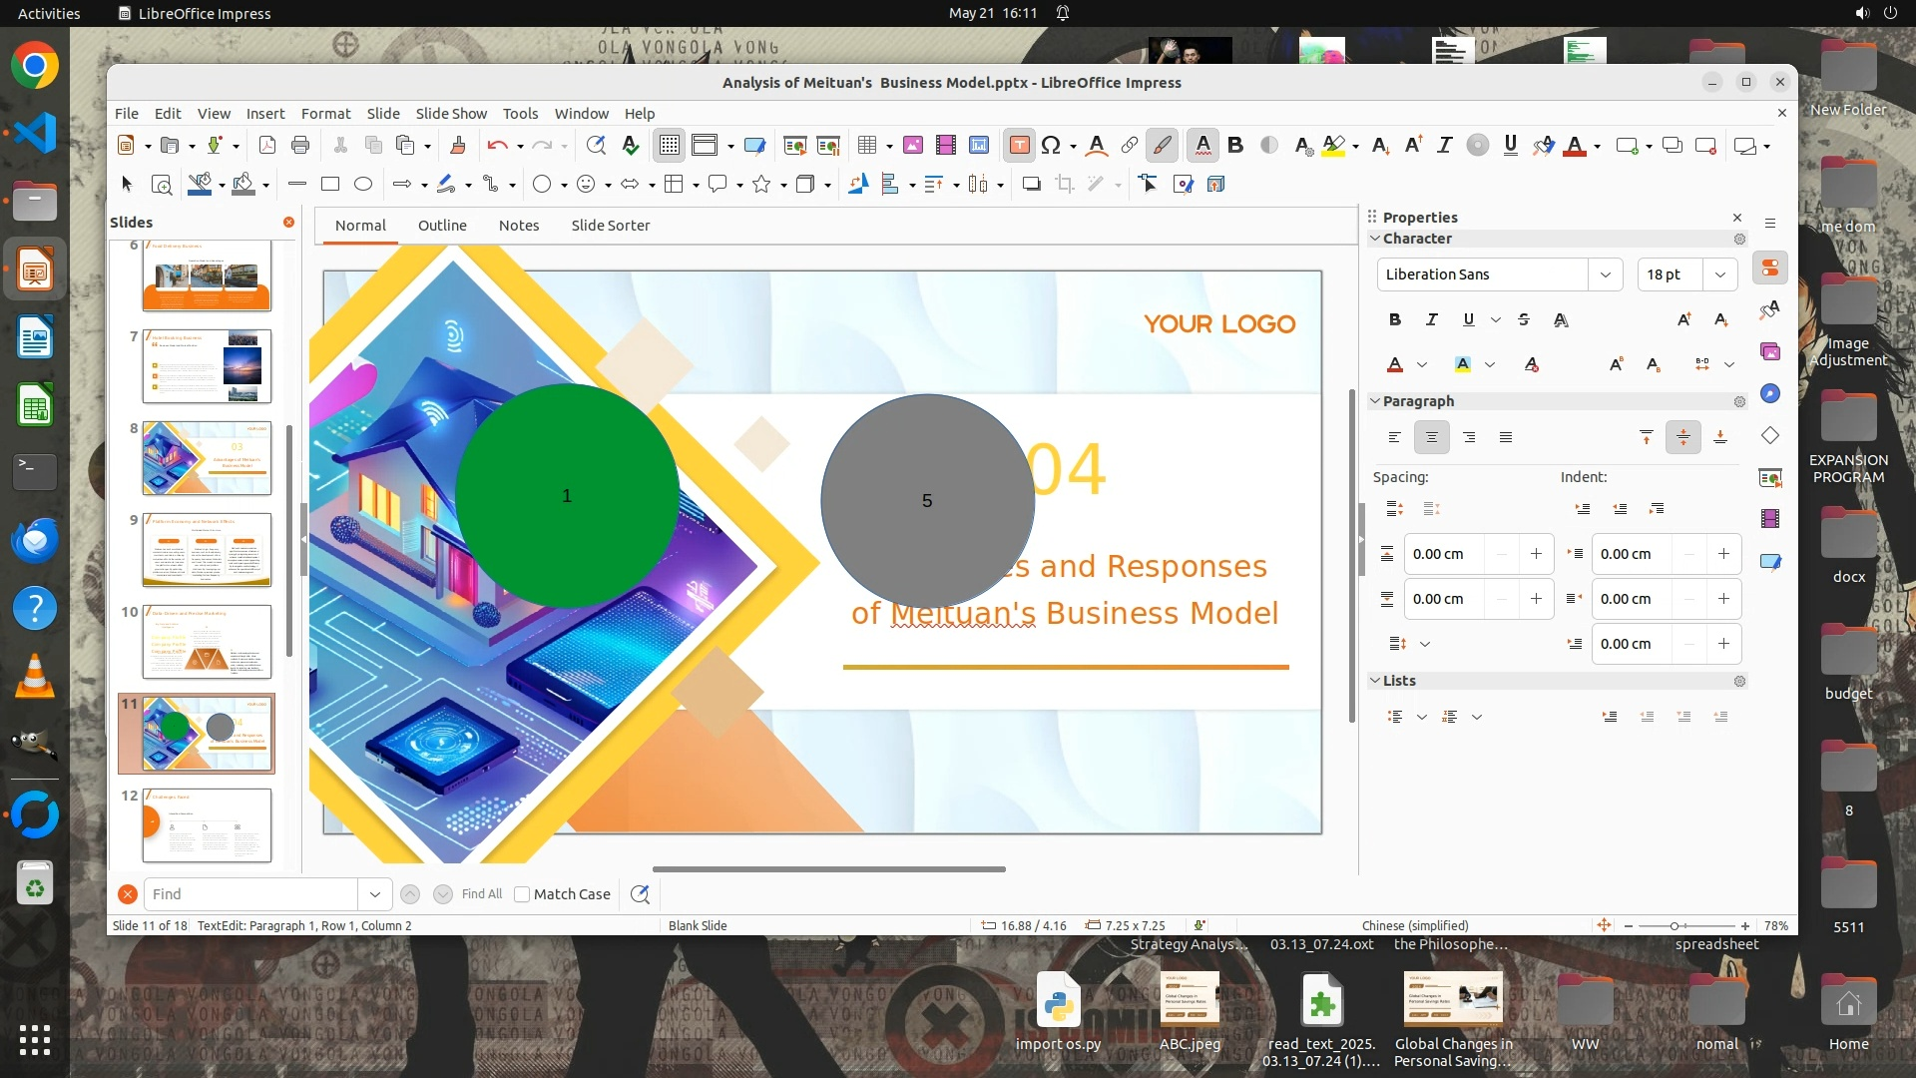This screenshot has height=1078, width=1916.
Task: Select the Rectangle drawing tool
Action: click(x=330, y=184)
